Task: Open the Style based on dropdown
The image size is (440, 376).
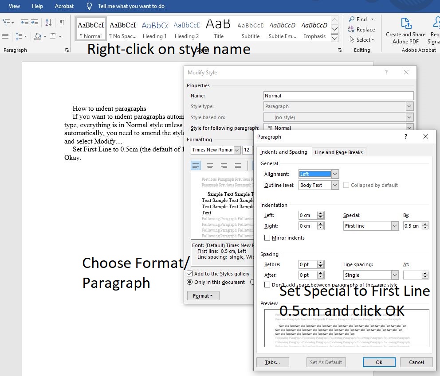Action: point(409,117)
